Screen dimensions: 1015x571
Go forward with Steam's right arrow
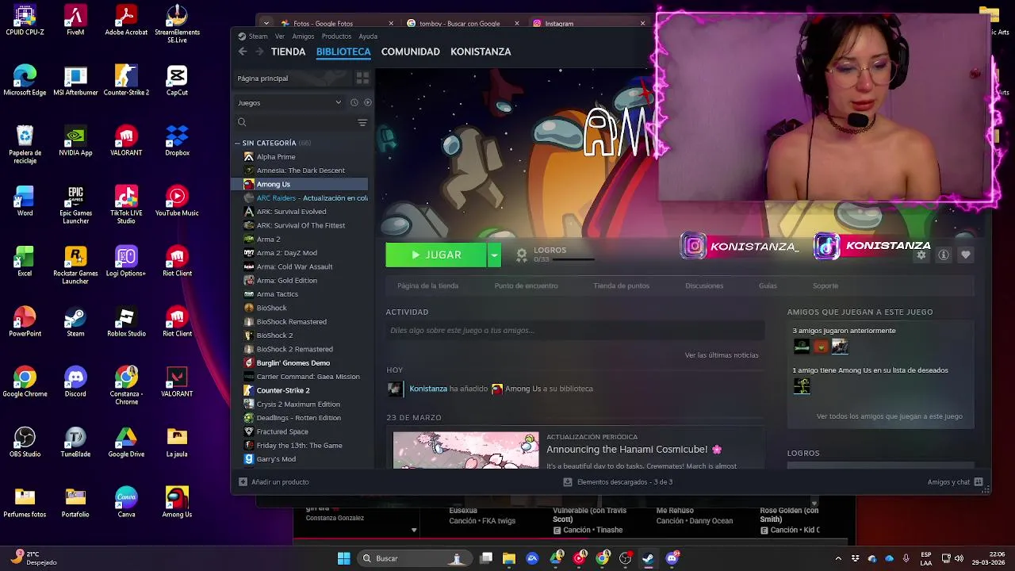259,52
